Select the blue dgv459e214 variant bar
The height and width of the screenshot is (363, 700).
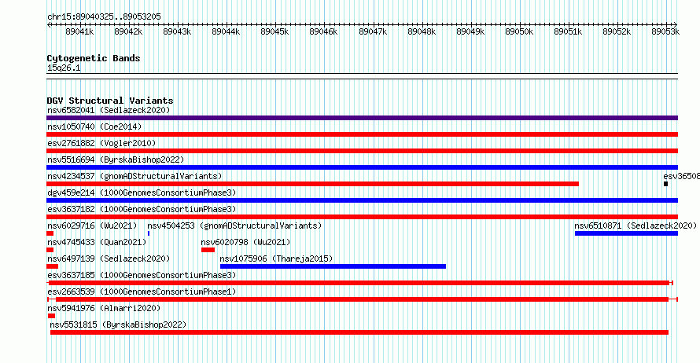point(362,200)
